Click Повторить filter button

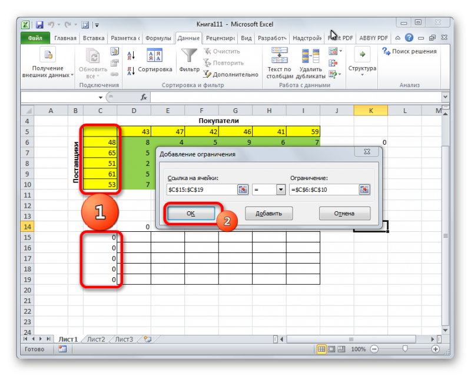224,63
